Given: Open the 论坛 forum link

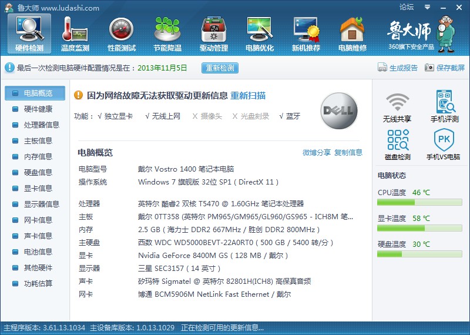Looking at the screenshot, I should [x=407, y=7].
